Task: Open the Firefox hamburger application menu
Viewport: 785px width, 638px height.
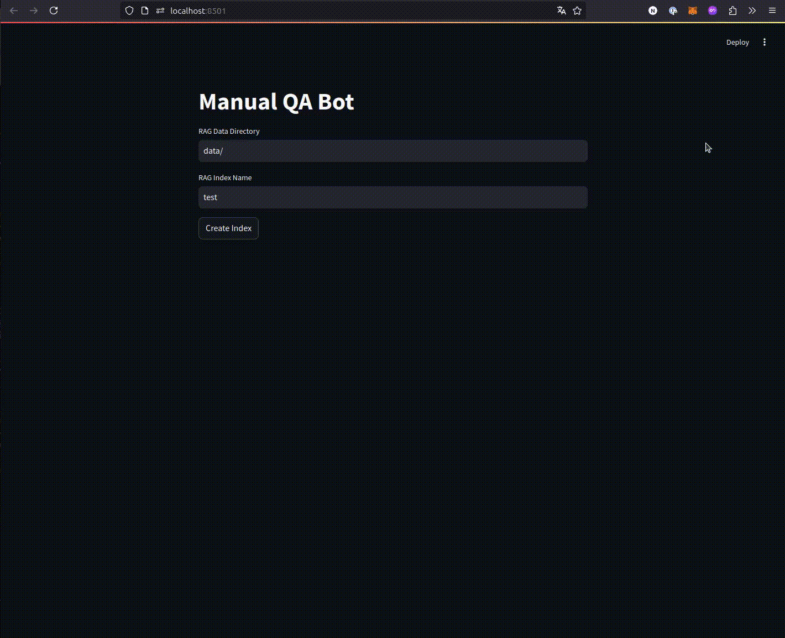Action: pyautogui.click(x=772, y=11)
